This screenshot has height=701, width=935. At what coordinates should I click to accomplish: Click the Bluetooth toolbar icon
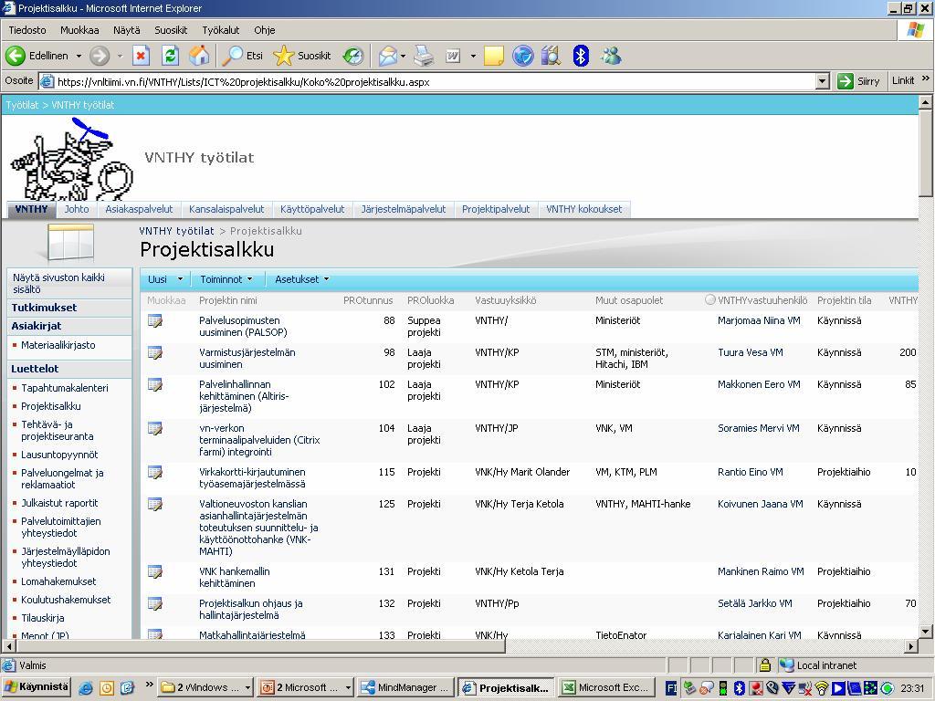click(581, 56)
